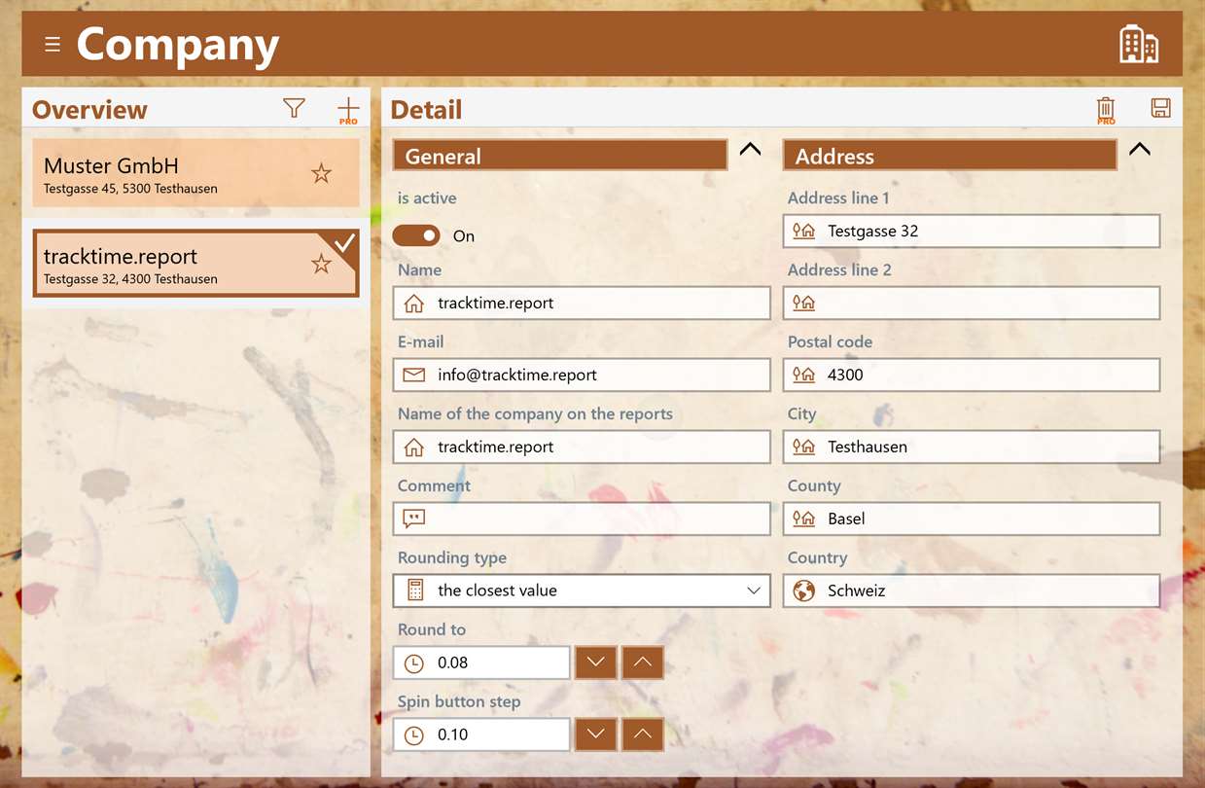
Task: Edit the City field Testhausen
Action: click(x=972, y=447)
